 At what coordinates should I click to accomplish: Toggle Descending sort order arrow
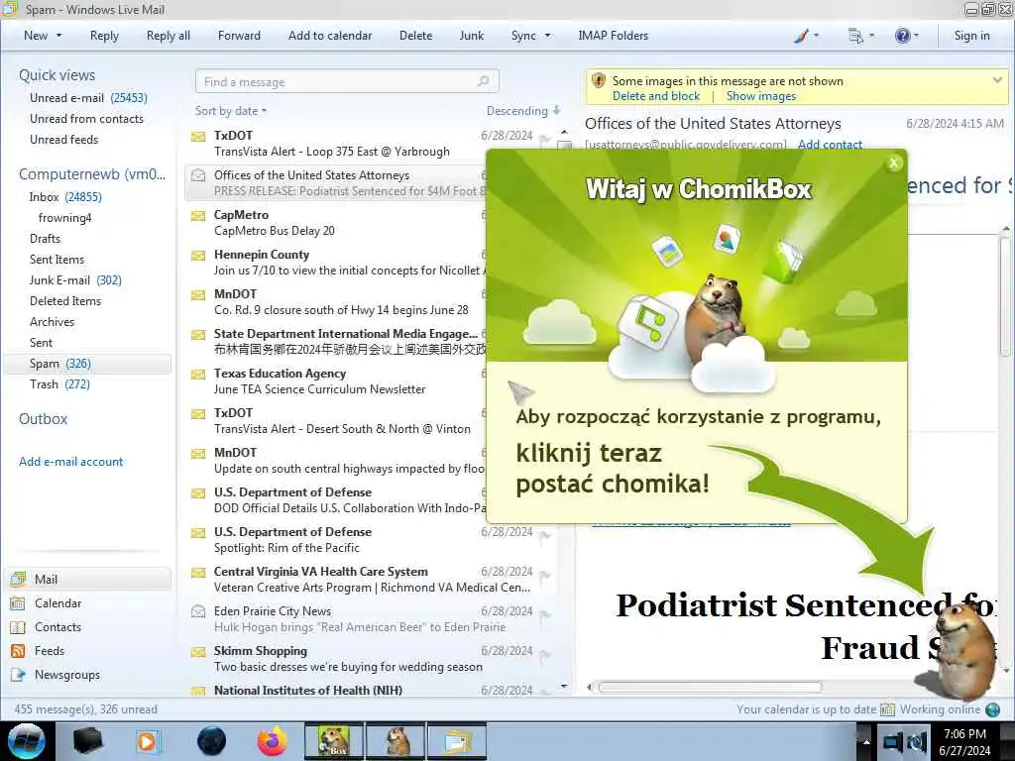coord(557,111)
